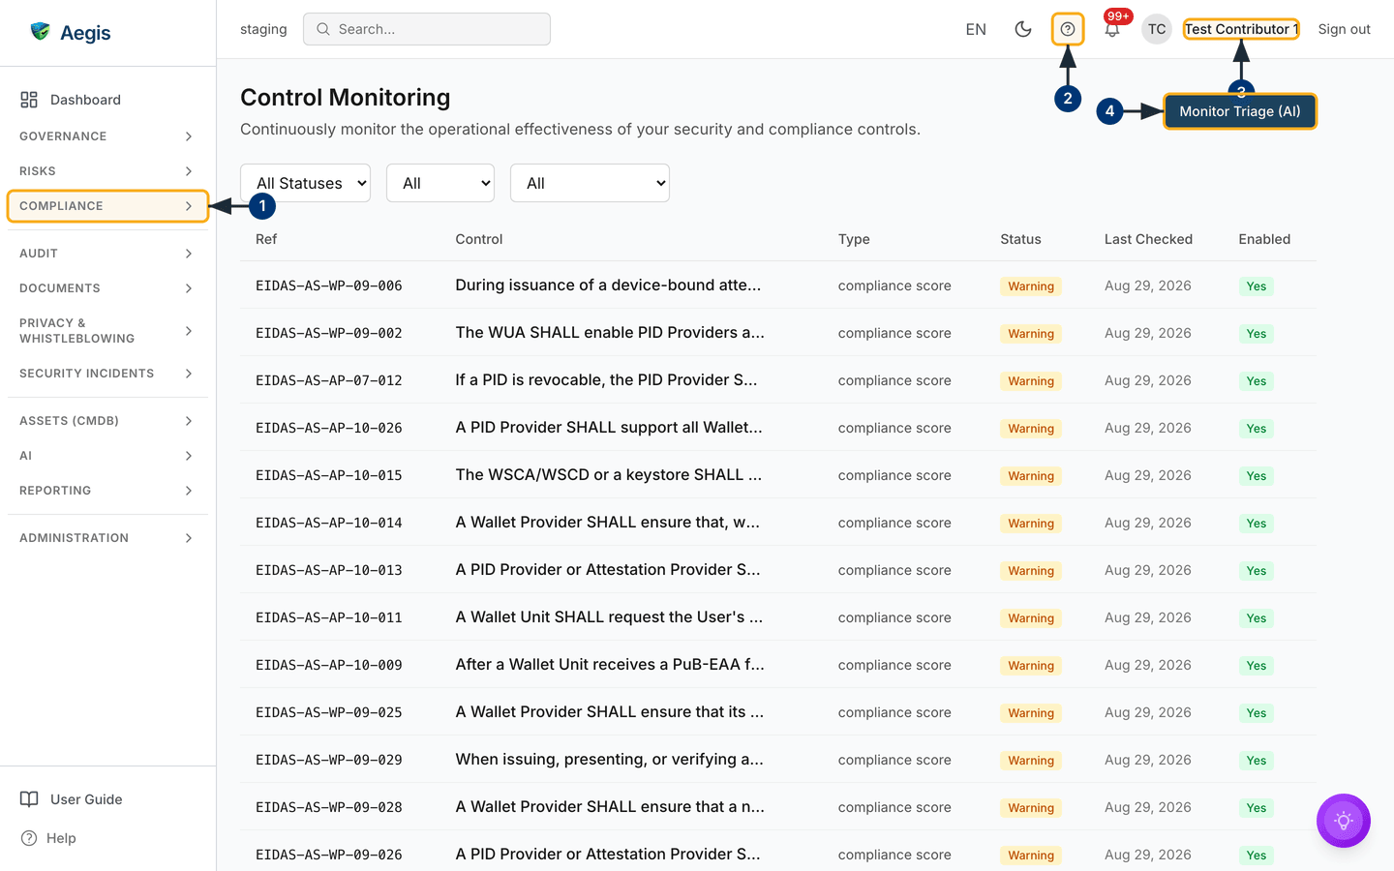Expand the Governance section
This screenshot has width=1394, height=871.
[107, 136]
